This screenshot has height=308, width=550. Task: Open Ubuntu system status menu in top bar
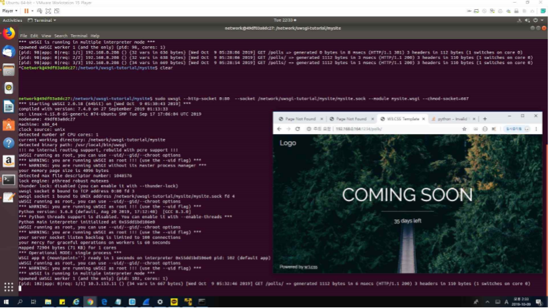coord(531,20)
